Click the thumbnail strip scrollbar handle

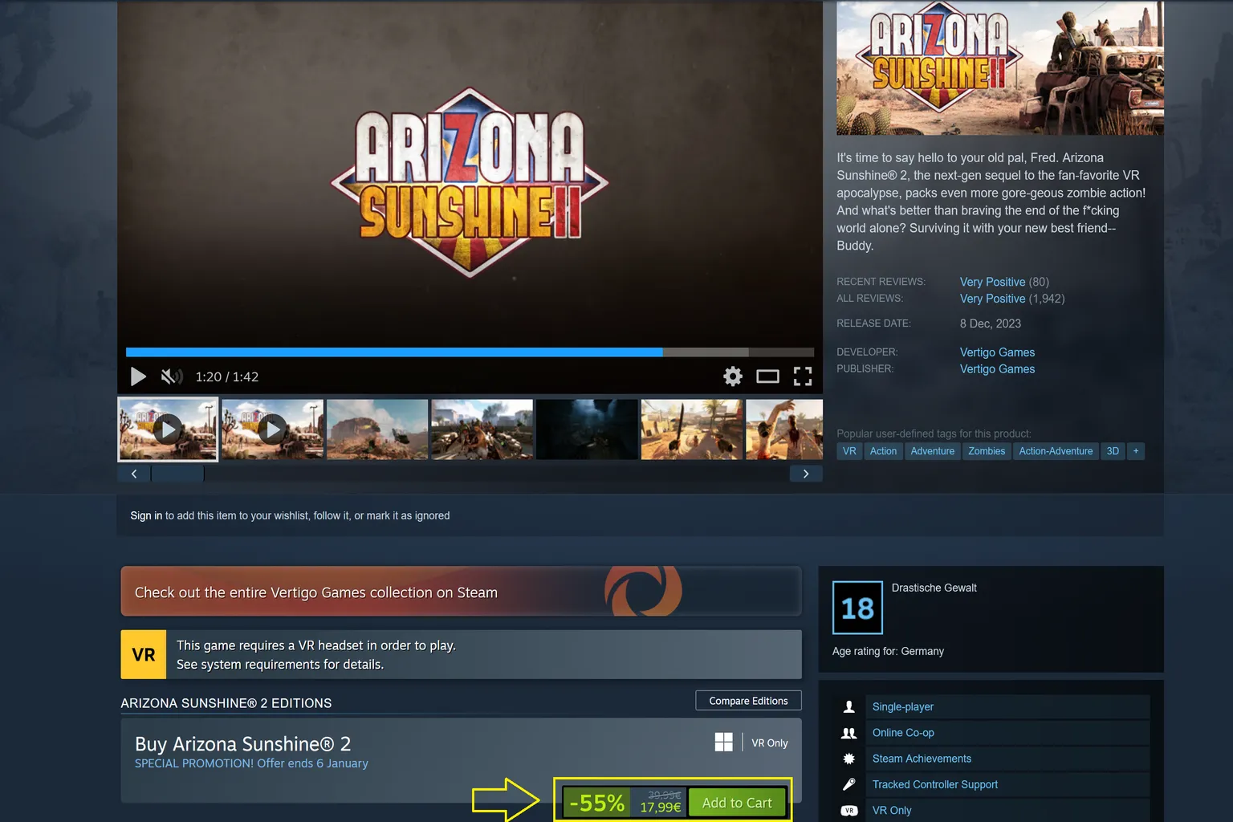pyautogui.click(x=177, y=474)
